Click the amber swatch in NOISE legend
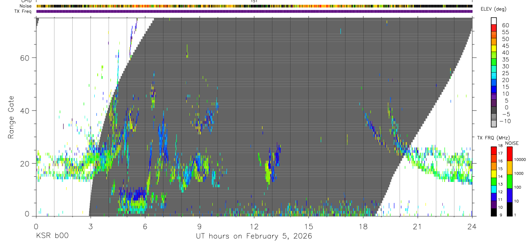Viewport: 531px width, 245px height. coord(509,168)
